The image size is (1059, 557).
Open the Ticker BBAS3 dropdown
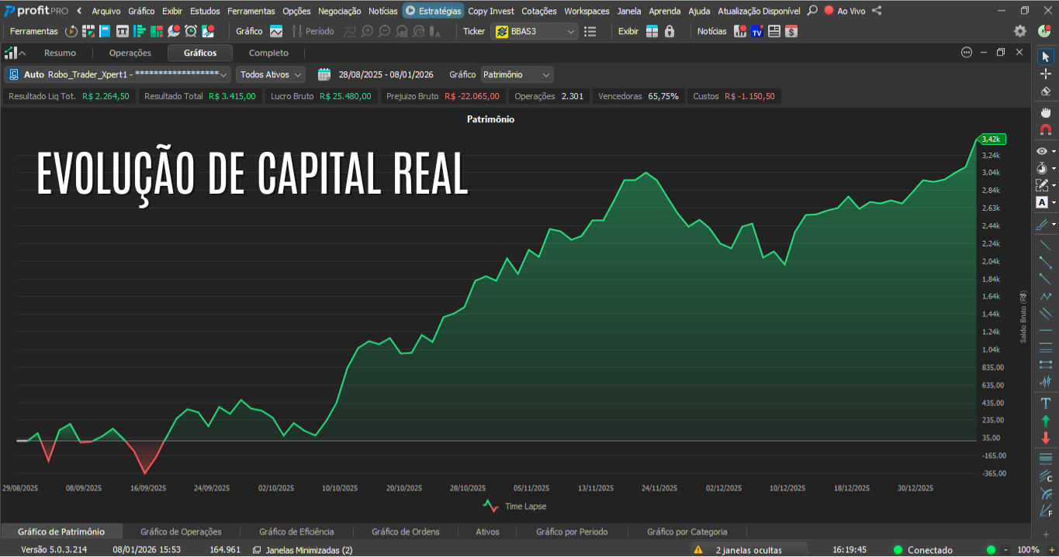pyautogui.click(x=535, y=31)
